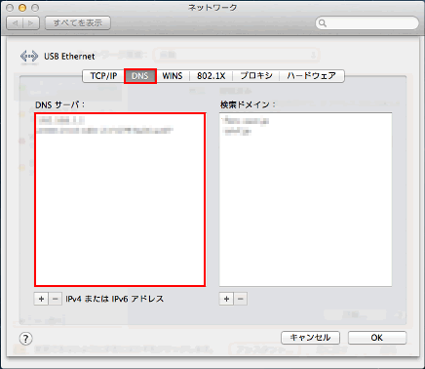Go back with the left arrow button
This screenshot has width=425, height=369.
coord(15,23)
